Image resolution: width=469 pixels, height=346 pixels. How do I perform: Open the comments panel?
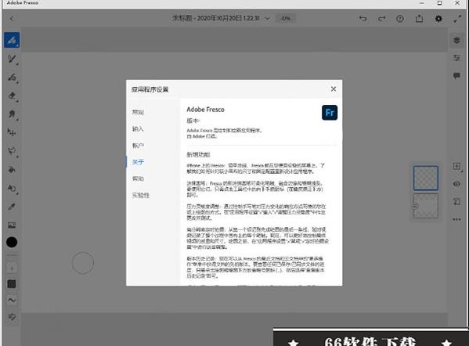[456, 76]
